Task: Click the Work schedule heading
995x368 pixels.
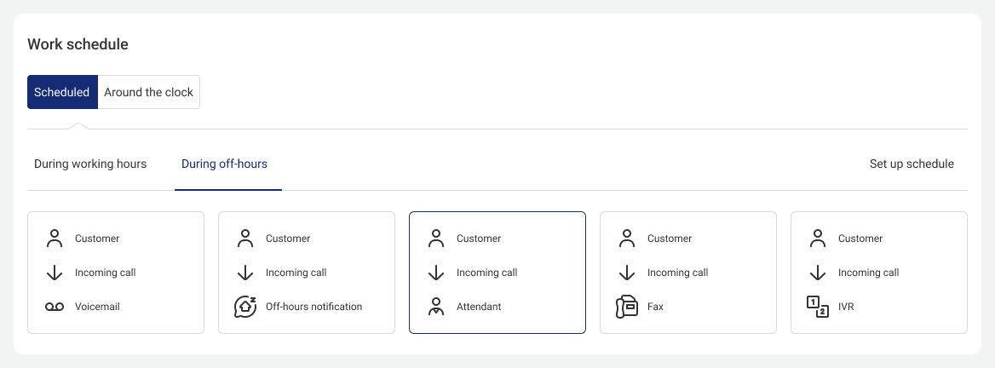Action: coord(78,44)
